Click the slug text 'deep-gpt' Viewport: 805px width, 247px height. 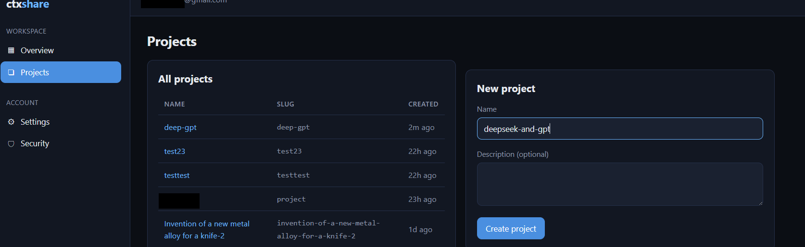pos(293,127)
